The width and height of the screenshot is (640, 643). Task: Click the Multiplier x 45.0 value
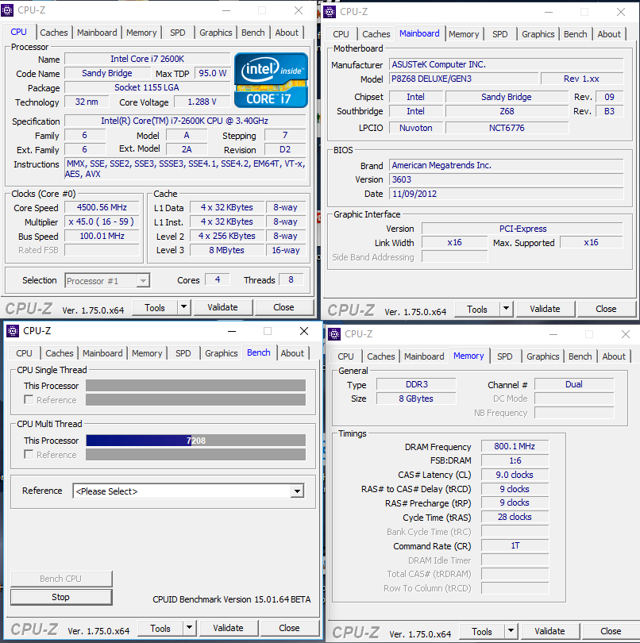pos(102,221)
